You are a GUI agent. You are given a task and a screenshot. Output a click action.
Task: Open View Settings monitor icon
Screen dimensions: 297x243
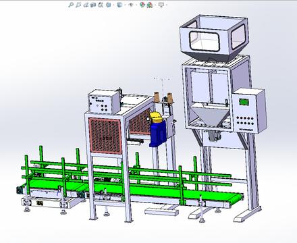pos(161,5)
